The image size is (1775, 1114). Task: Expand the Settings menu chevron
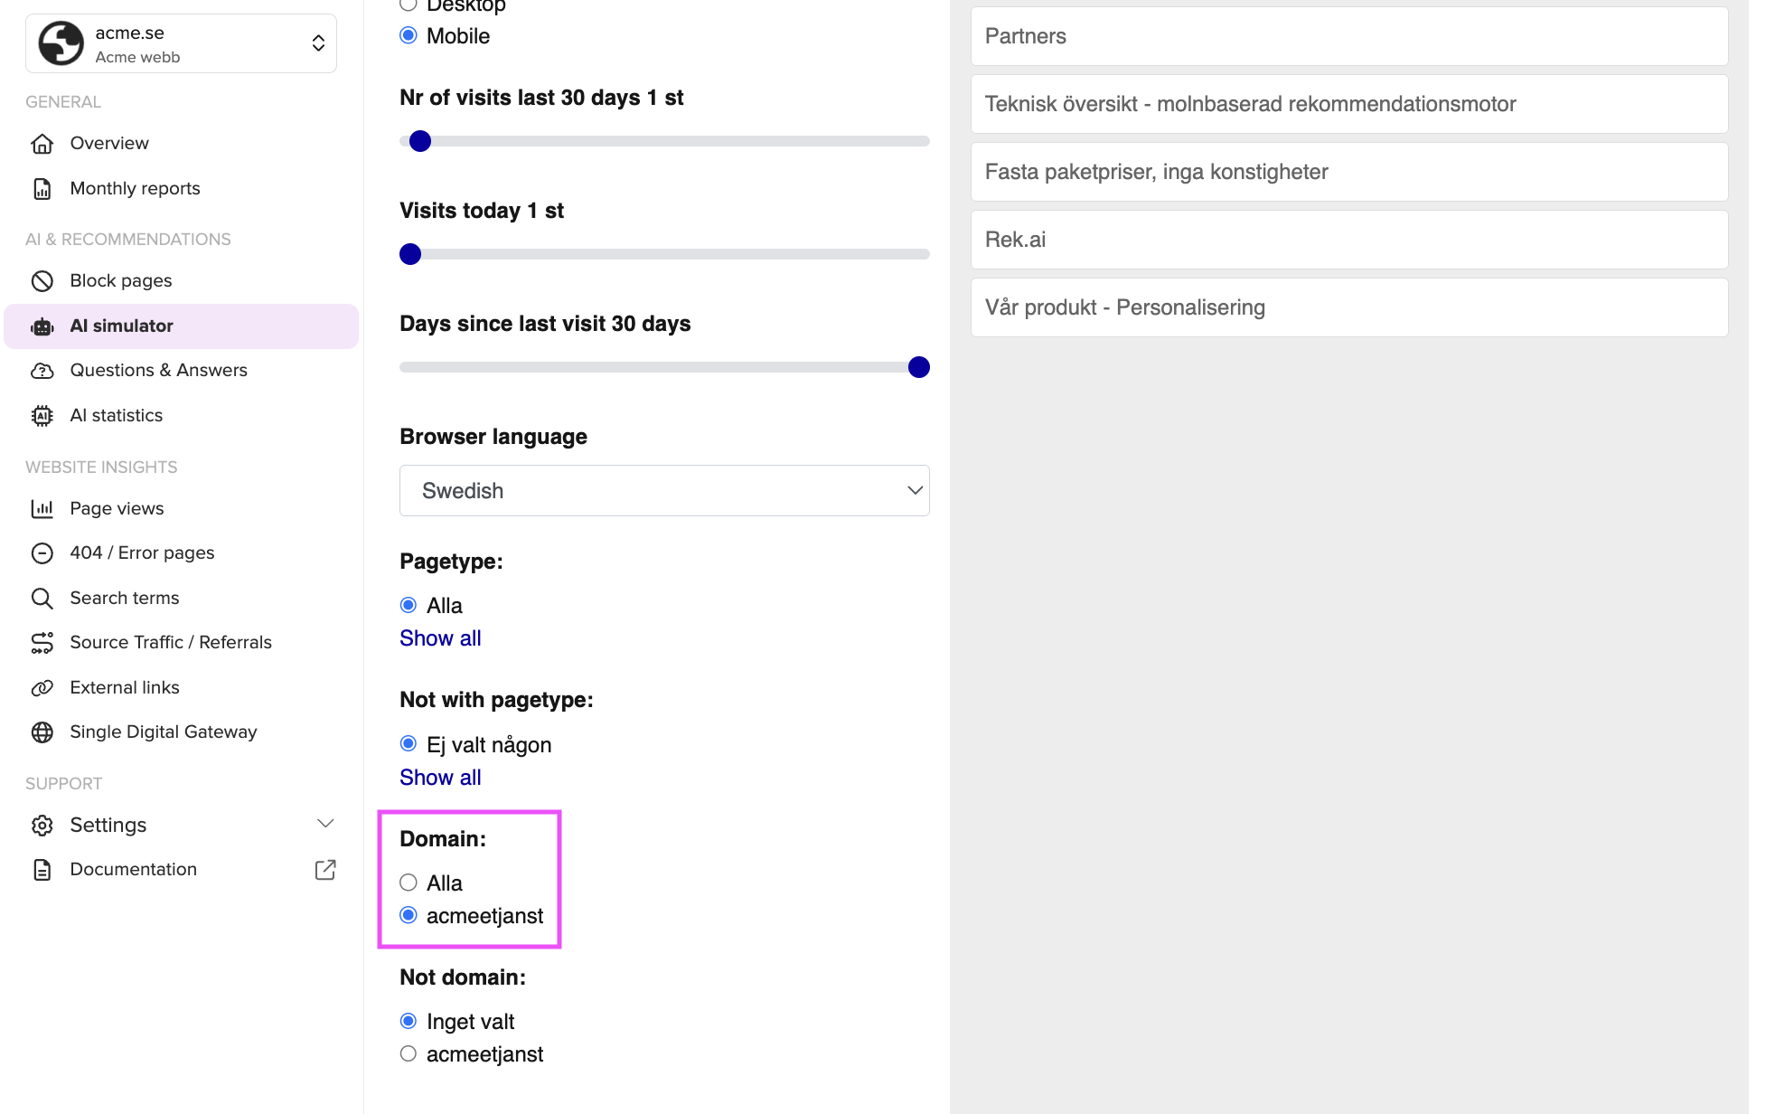click(325, 824)
